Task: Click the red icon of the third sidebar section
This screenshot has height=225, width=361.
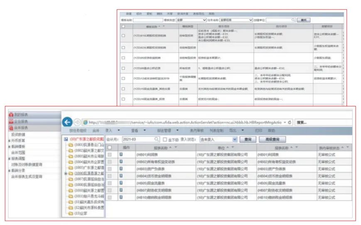Action: click(11, 128)
